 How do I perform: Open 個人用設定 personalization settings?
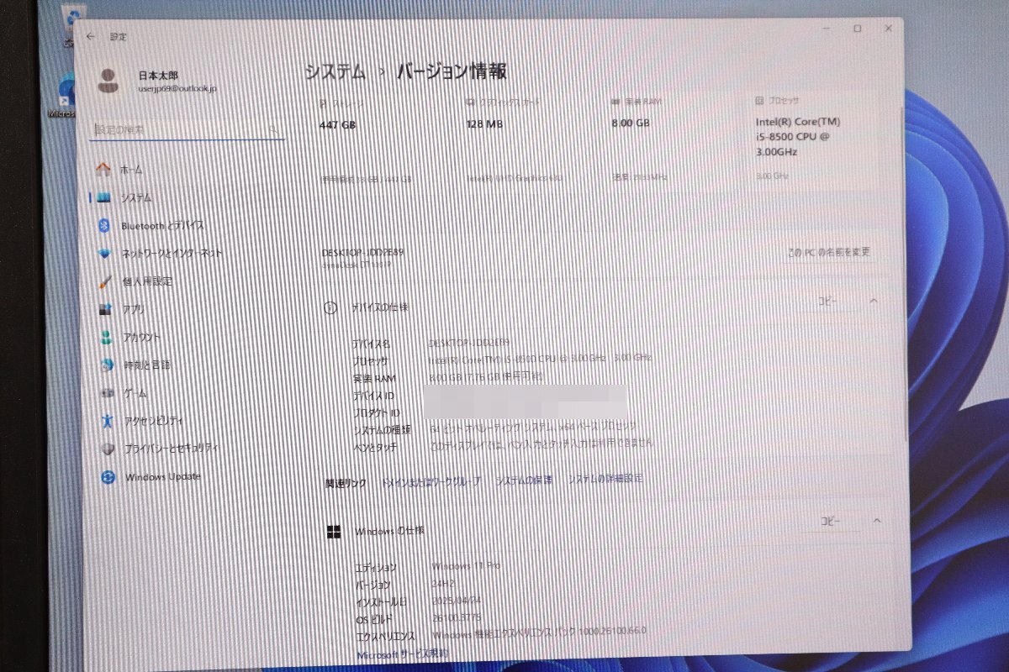click(x=135, y=281)
